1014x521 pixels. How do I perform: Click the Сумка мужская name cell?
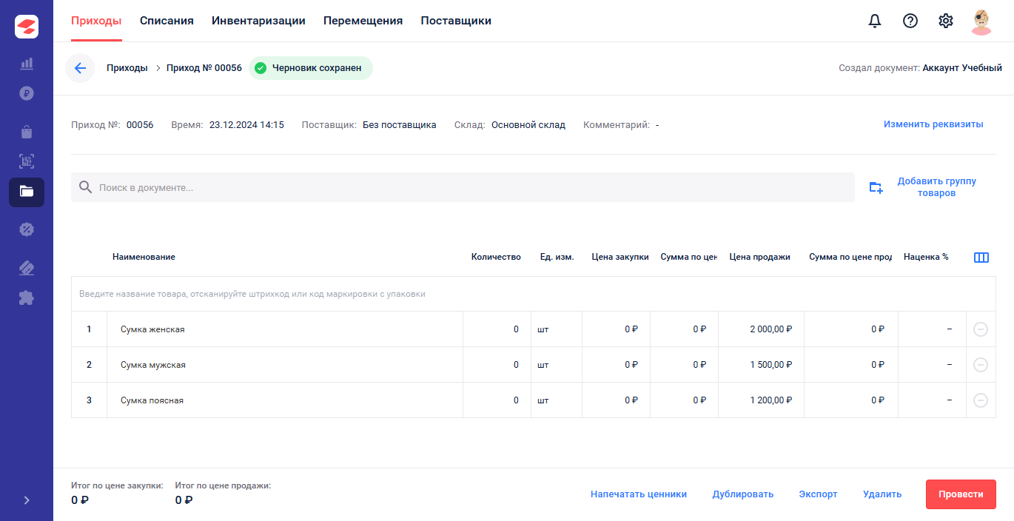[x=285, y=365]
